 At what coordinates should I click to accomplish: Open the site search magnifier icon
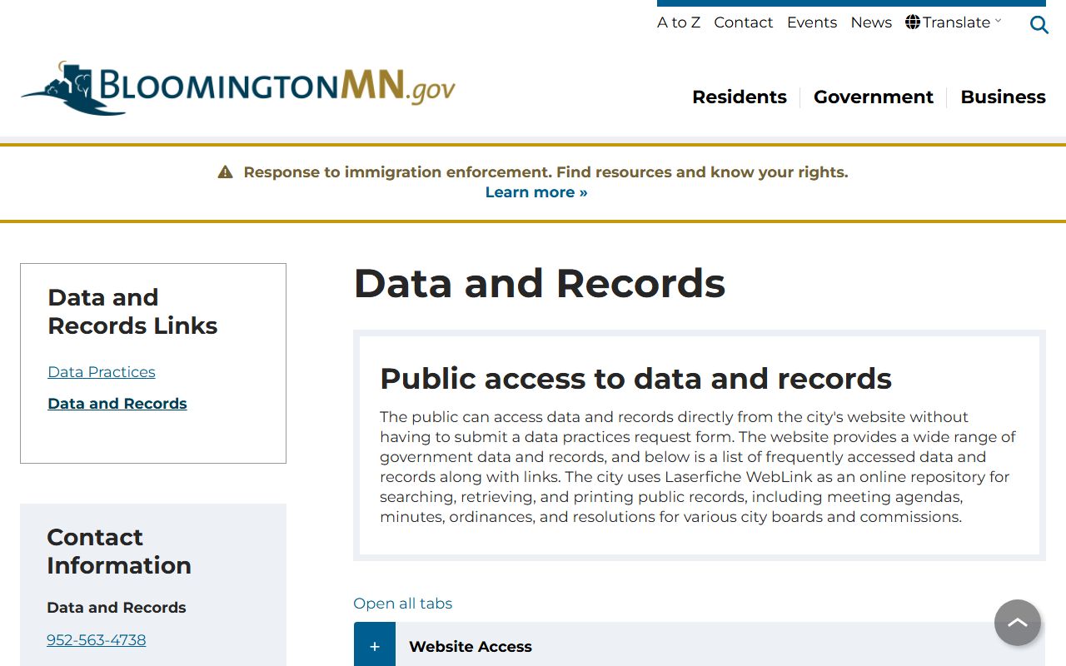(1039, 25)
